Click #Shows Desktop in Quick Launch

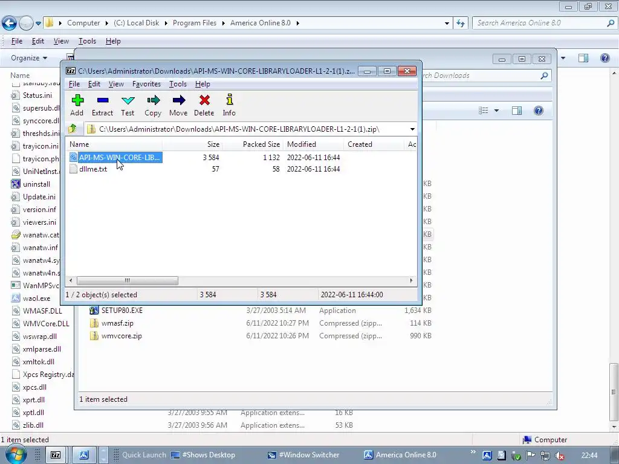(203, 455)
